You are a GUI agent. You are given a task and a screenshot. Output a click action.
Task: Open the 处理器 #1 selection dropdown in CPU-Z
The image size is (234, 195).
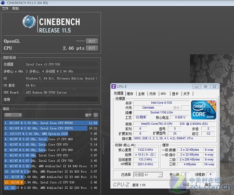click(148, 175)
